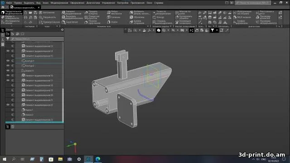Expand the Элементы каркаса group arrow
The height and width of the screenshot is (163, 290).
[x=170, y=26]
